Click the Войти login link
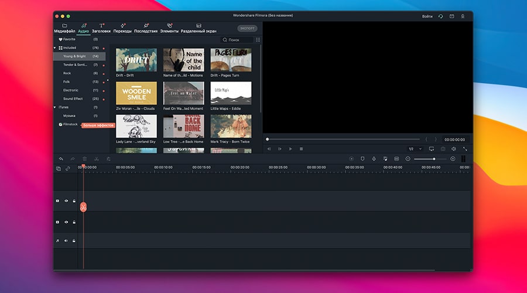527x293 pixels. click(427, 16)
